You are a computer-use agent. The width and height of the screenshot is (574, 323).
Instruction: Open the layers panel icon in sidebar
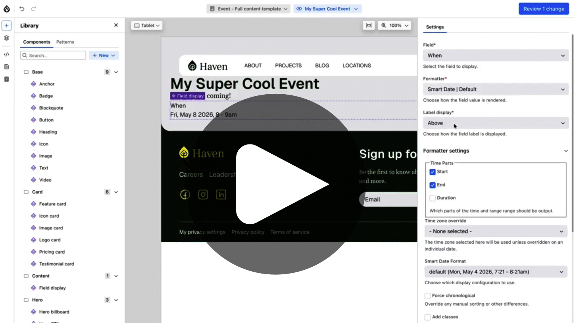pos(7,38)
